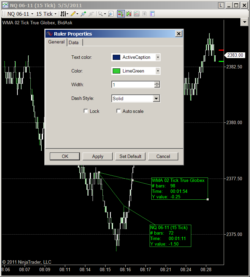Viewport: 250px width, 277px height.
Task: Click the 08:28 time axis label
Action: [206, 269]
